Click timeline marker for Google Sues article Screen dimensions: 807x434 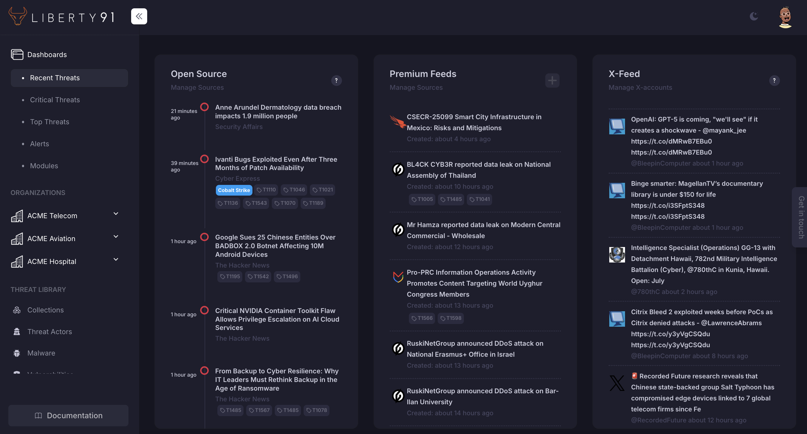point(205,237)
